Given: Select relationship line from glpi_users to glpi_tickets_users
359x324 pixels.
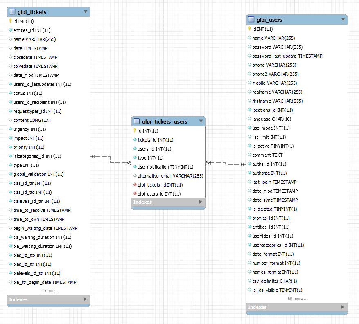Looking at the screenshot, I should pyautogui.click(x=226, y=163).
